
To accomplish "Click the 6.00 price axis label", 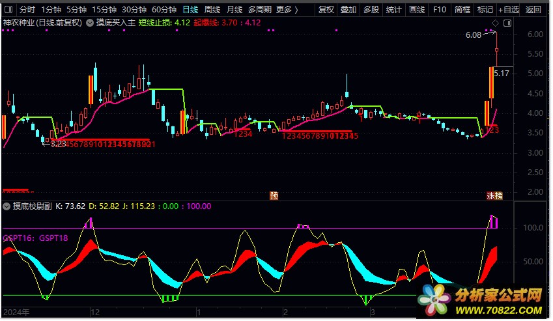I will (535, 35).
